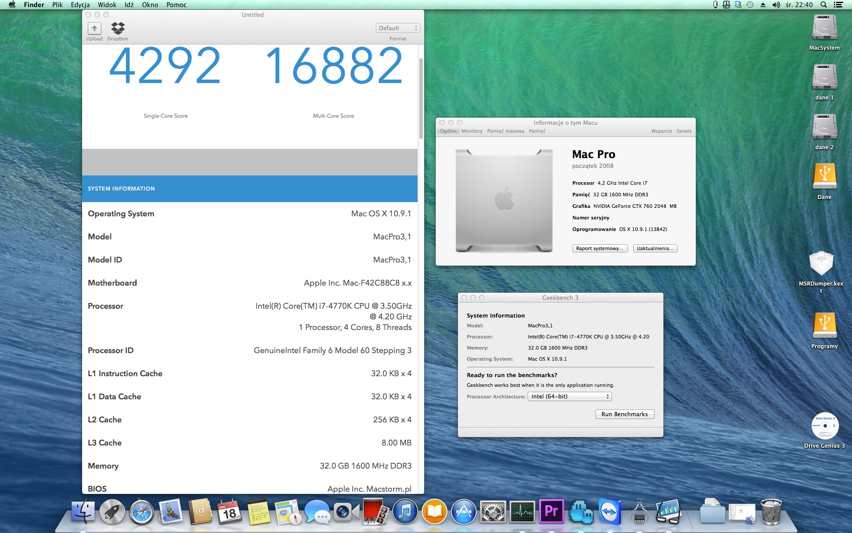
Task: Click the Geekbench results vertical scrollbar
Action: point(421,99)
